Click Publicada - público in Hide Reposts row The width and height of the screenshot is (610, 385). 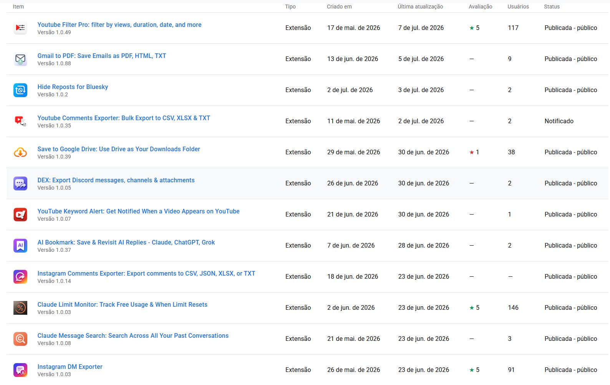[571, 90]
